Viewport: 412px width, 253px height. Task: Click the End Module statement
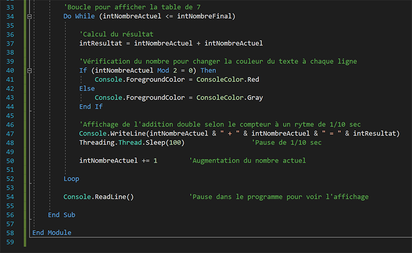pyautogui.click(x=52, y=233)
